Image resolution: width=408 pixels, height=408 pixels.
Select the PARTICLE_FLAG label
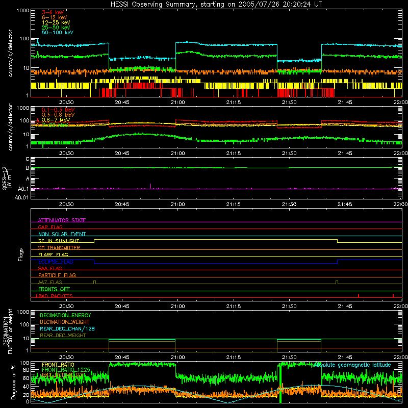click(57, 275)
